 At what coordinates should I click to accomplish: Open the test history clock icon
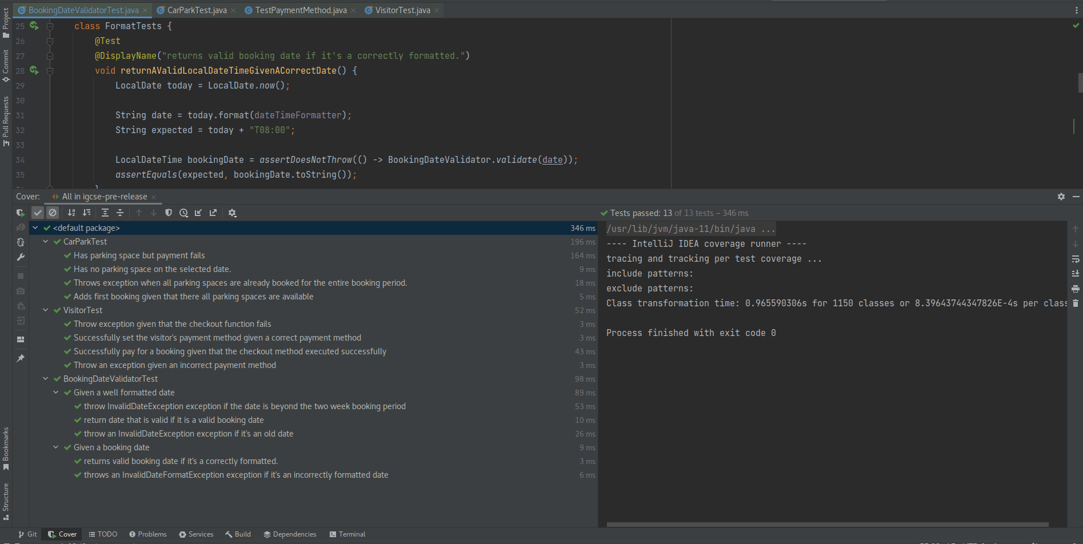[183, 213]
